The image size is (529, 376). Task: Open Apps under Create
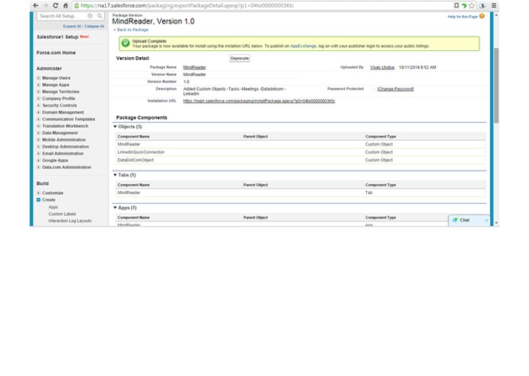click(x=53, y=207)
